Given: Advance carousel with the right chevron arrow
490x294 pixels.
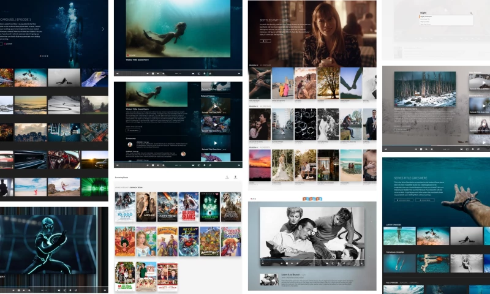Looking at the screenshot, I should click(x=103, y=29).
